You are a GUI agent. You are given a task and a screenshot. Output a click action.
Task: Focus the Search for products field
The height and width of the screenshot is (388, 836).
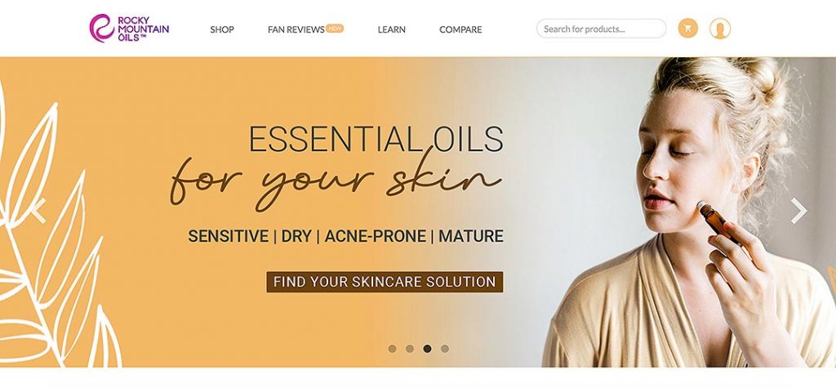tap(601, 29)
